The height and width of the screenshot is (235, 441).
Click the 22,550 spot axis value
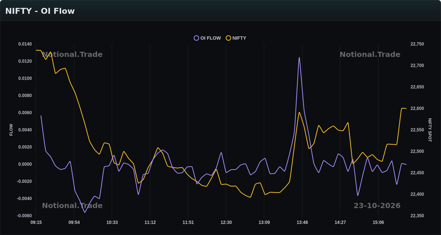417,130
